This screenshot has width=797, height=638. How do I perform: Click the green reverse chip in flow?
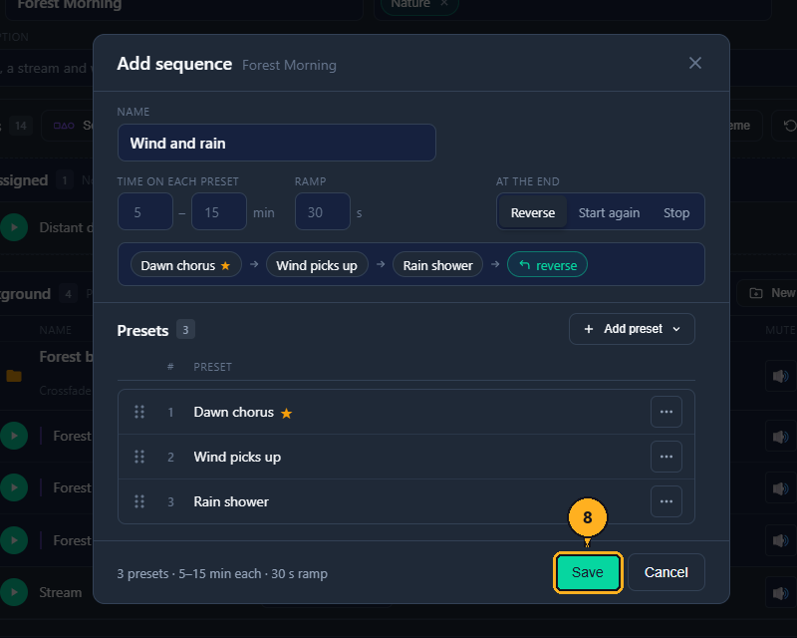[x=547, y=265]
